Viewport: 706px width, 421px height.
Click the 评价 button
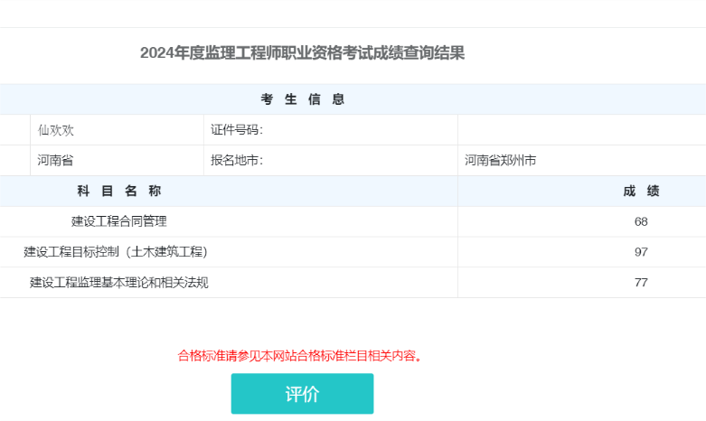coord(302,394)
